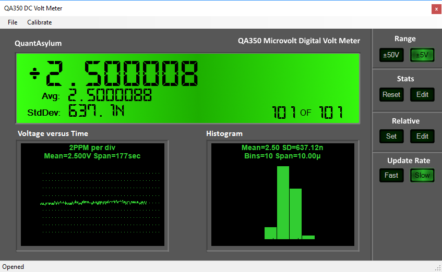Click the tallest bar in the Histogram
Viewport: 442px width, 272px height.
[283, 202]
